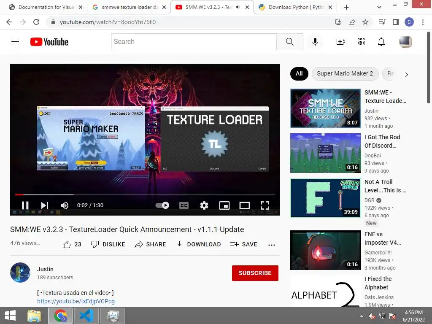Image resolution: width=432 pixels, height=324 pixels.
Task: Toggle Chrome side panel
Action: [x=396, y=22]
